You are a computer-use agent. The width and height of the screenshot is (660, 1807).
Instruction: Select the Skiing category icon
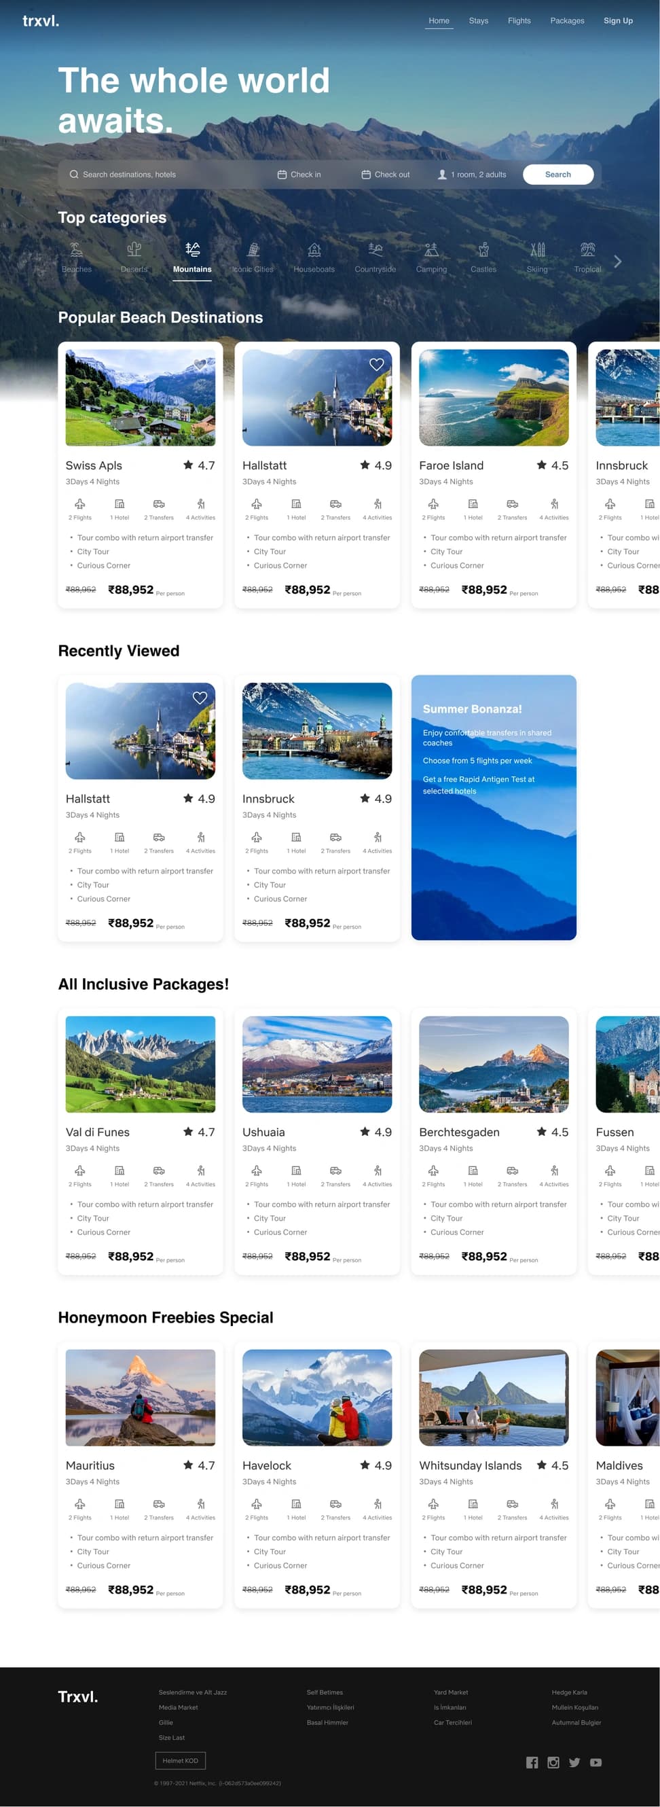[x=537, y=249]
